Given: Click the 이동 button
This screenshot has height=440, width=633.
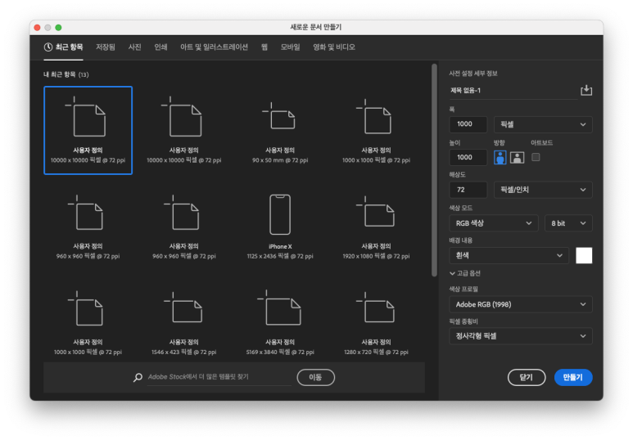Looking at the screenshot, I should coord(316,377).
